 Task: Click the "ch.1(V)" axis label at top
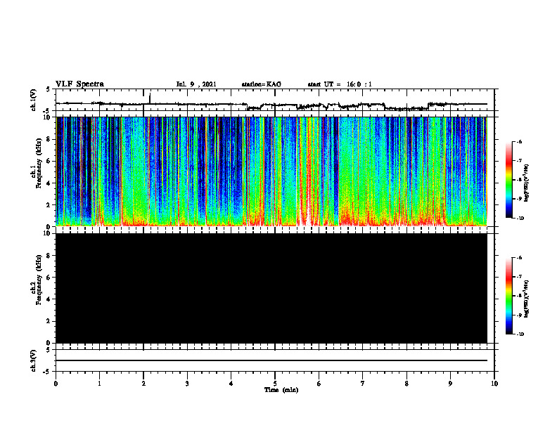pos(33,100)
